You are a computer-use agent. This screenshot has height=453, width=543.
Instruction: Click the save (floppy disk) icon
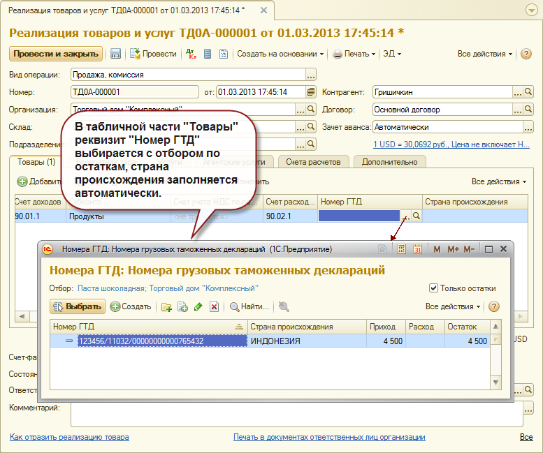tap(115, 54)
